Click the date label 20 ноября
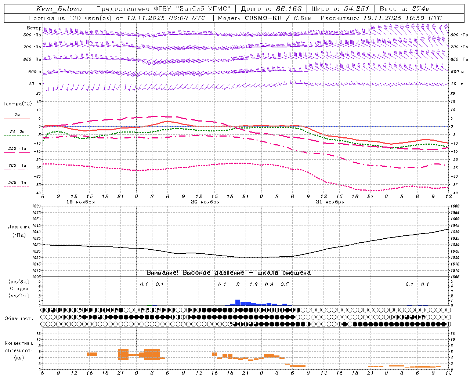The height and width of the screenshot is (376, 470). coord(205,202)
